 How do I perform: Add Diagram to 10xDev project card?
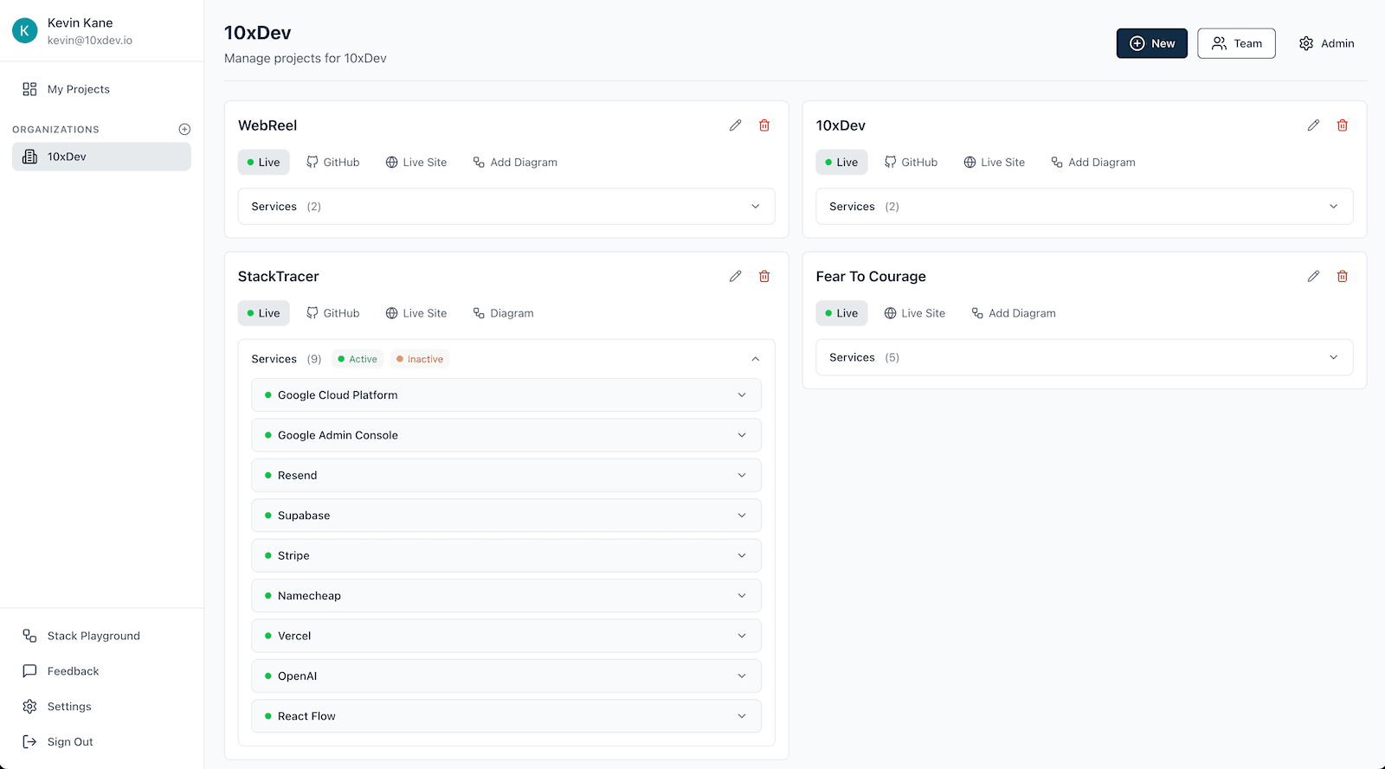click(1093, 162)
